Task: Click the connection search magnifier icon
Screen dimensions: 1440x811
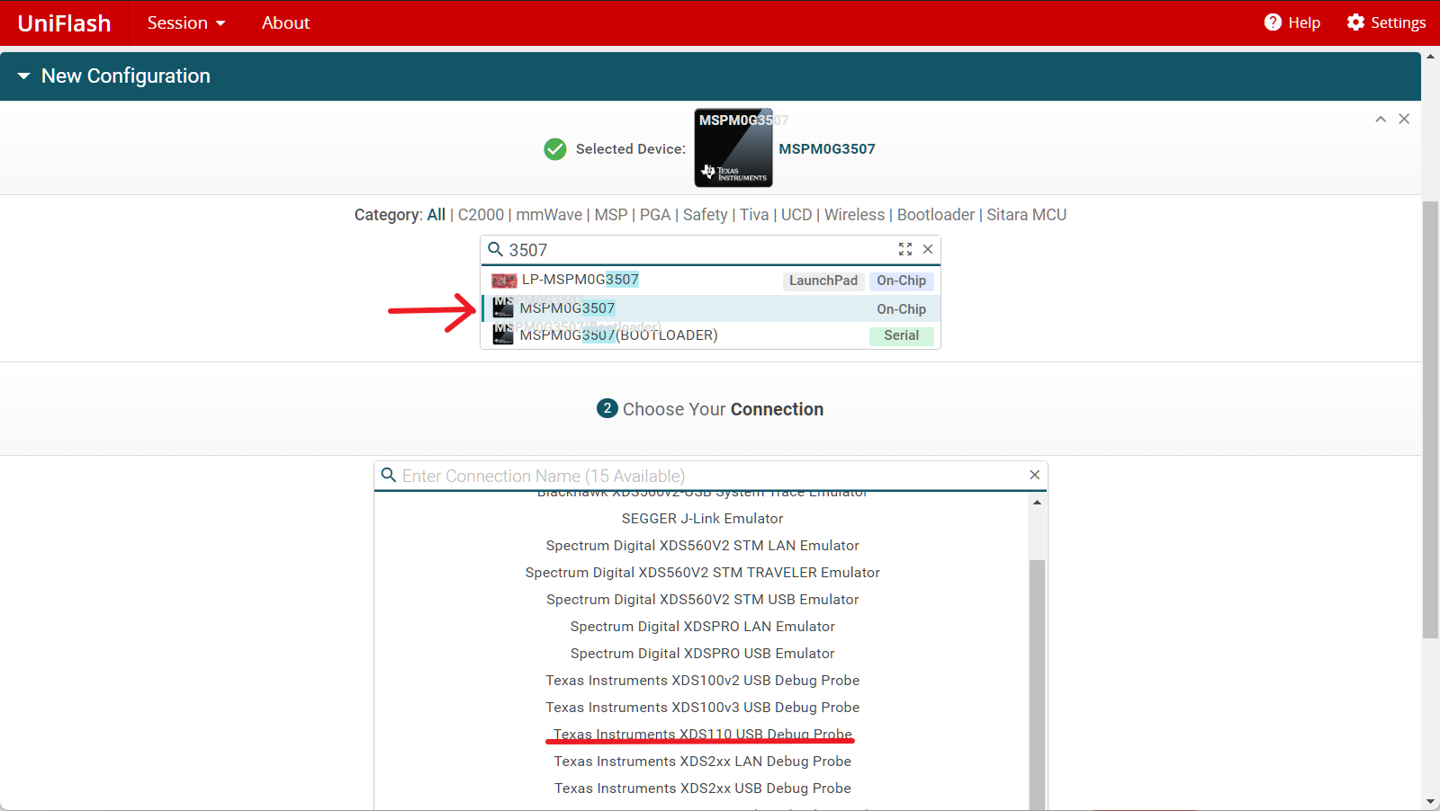Action: [389, 475]
